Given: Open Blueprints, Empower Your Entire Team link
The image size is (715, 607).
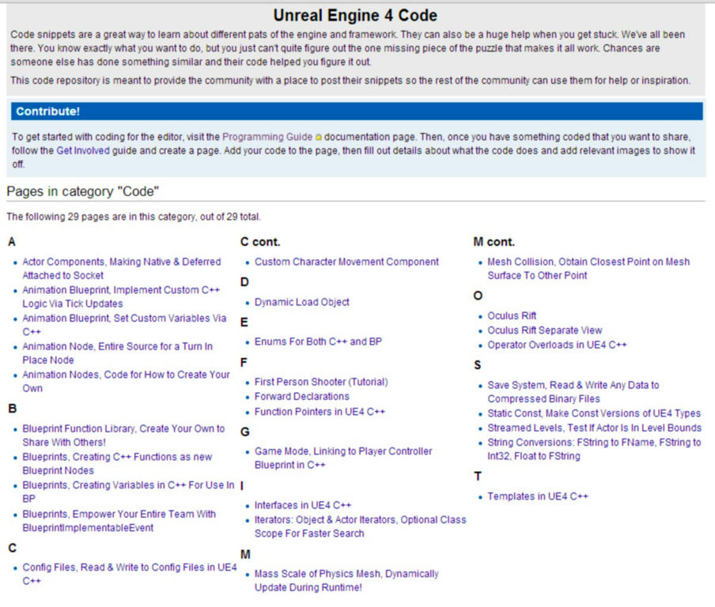Looking at the screenshot, I should click(119, 521).
